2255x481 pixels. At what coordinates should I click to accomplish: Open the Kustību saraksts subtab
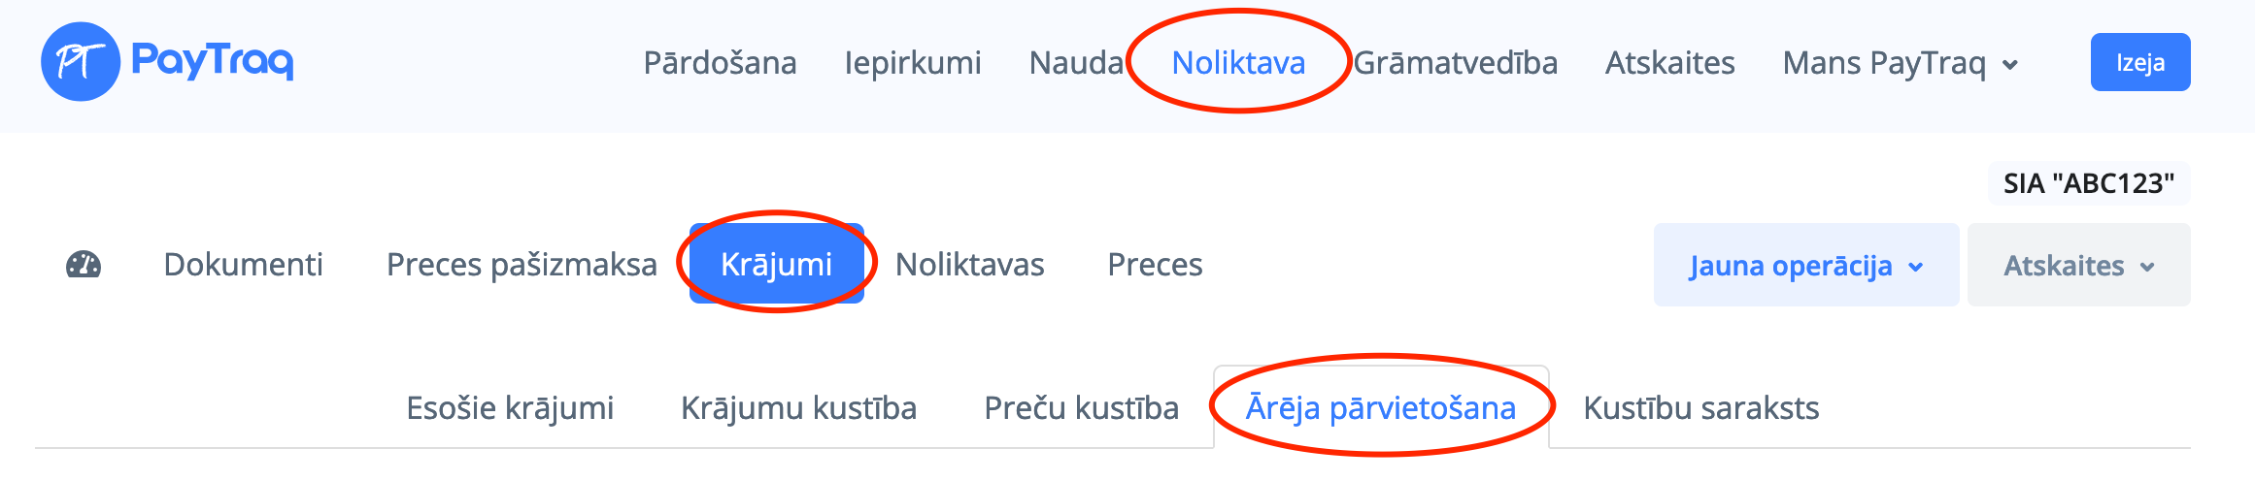click(1700, 408)
